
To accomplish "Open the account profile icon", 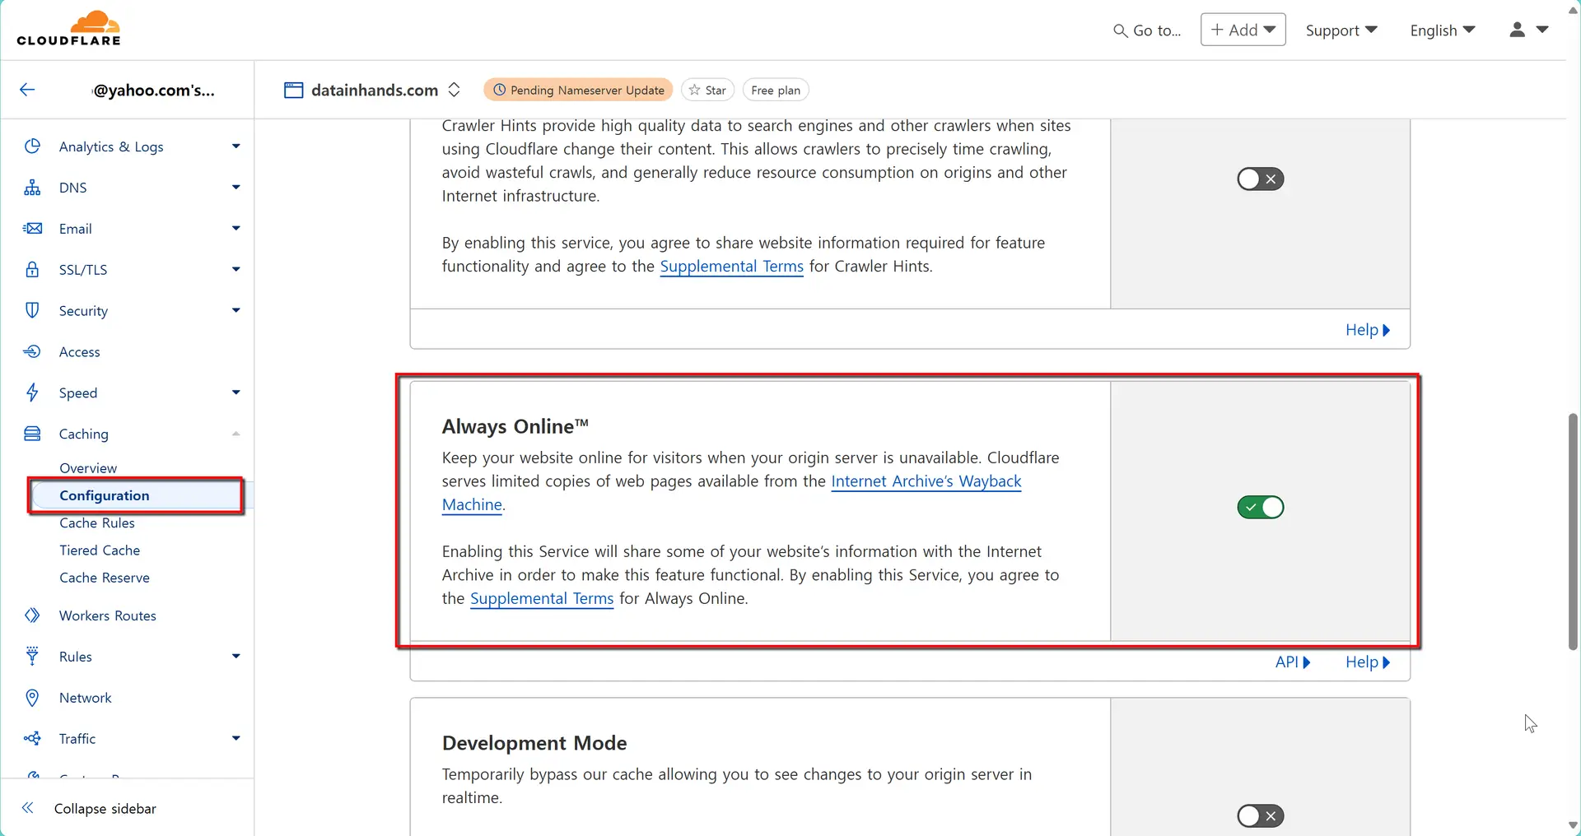I will click(x=1516, y=30).
